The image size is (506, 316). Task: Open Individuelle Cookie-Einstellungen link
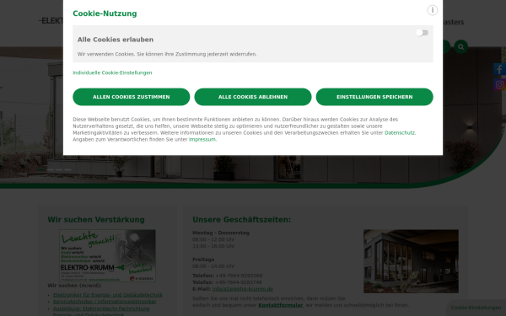click(112, 72)
